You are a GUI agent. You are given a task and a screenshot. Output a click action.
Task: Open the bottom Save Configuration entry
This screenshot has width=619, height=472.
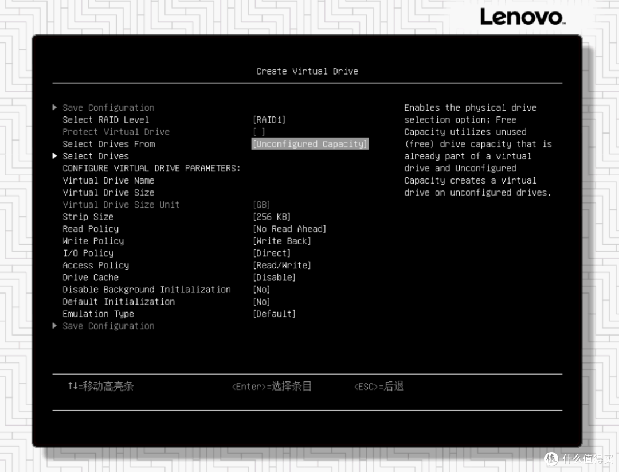(108, 326)
